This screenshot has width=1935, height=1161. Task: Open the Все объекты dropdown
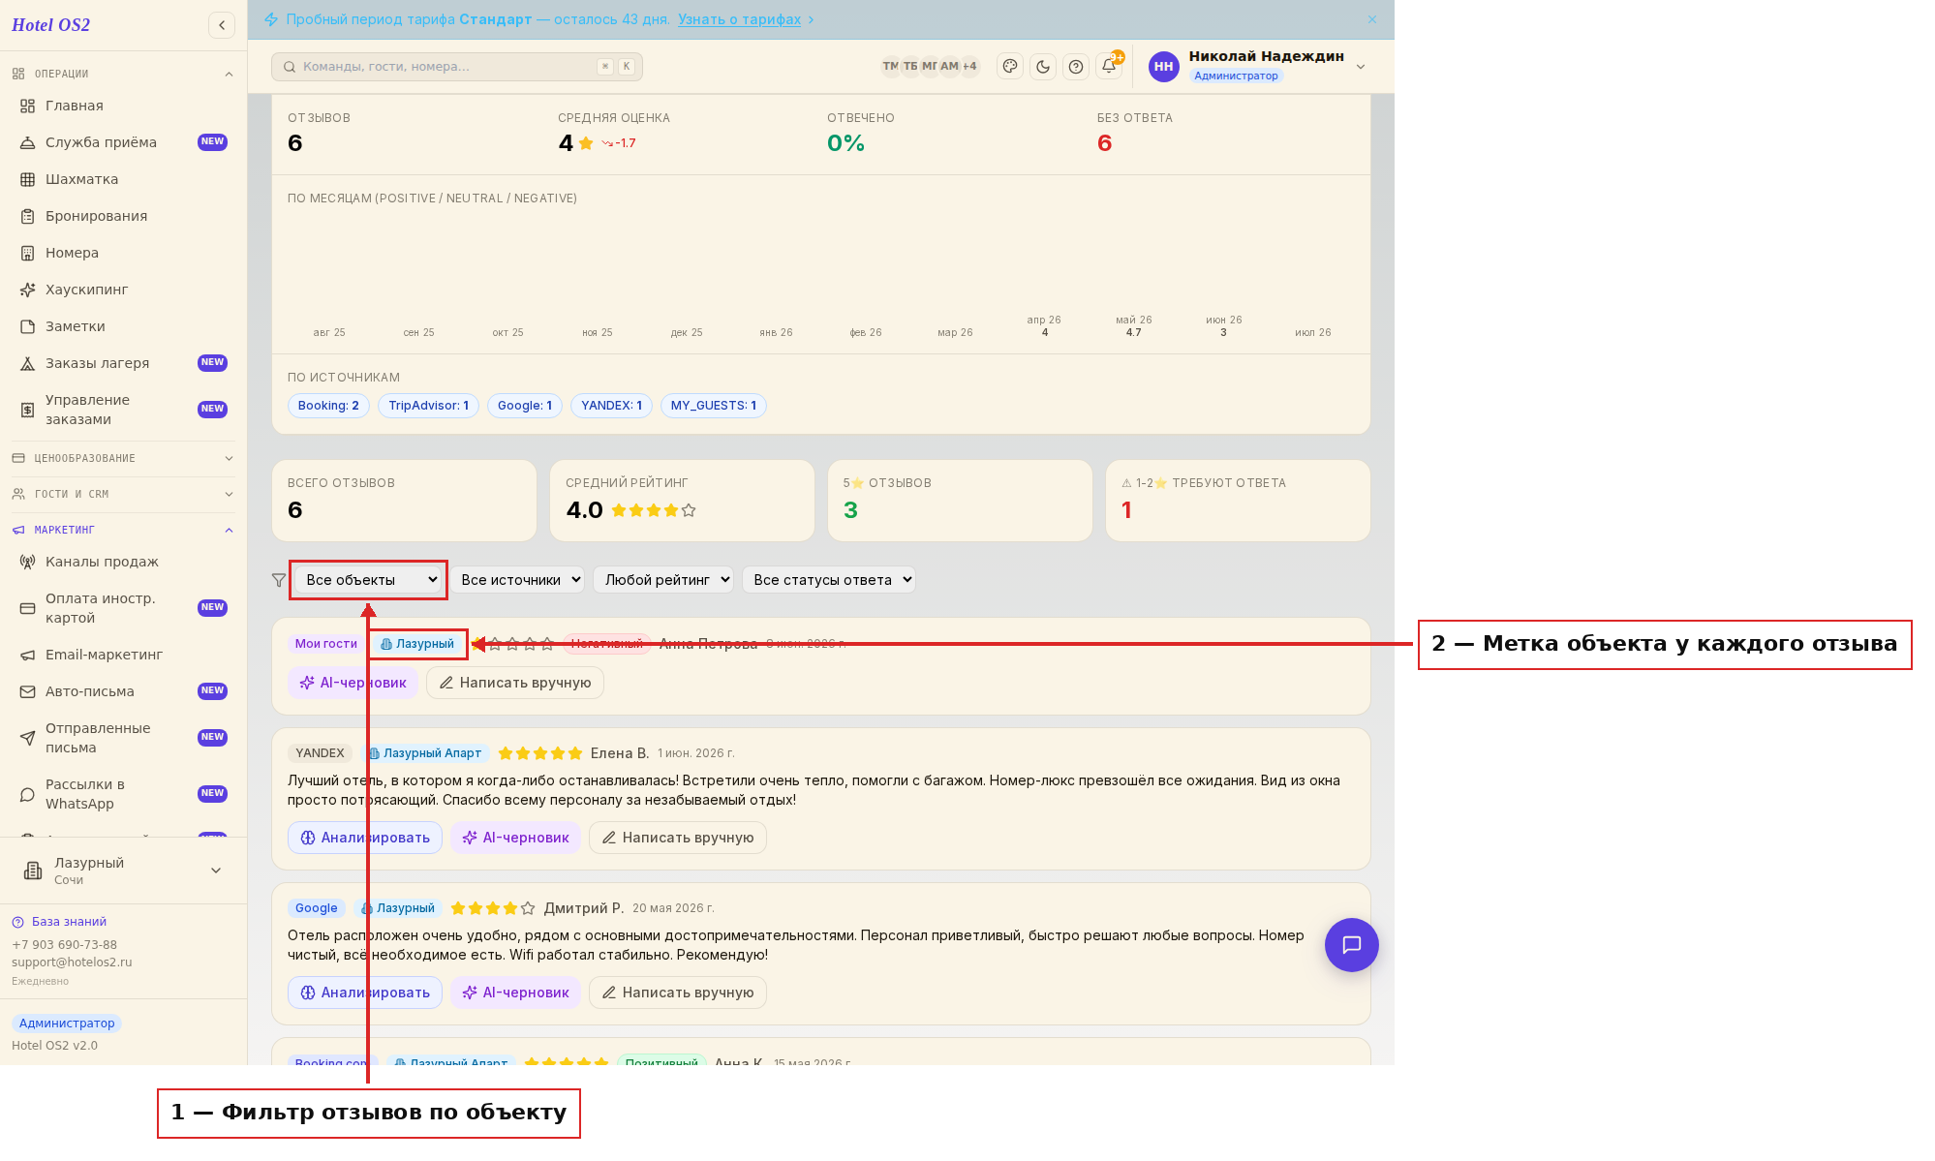[x=368, y=580]
